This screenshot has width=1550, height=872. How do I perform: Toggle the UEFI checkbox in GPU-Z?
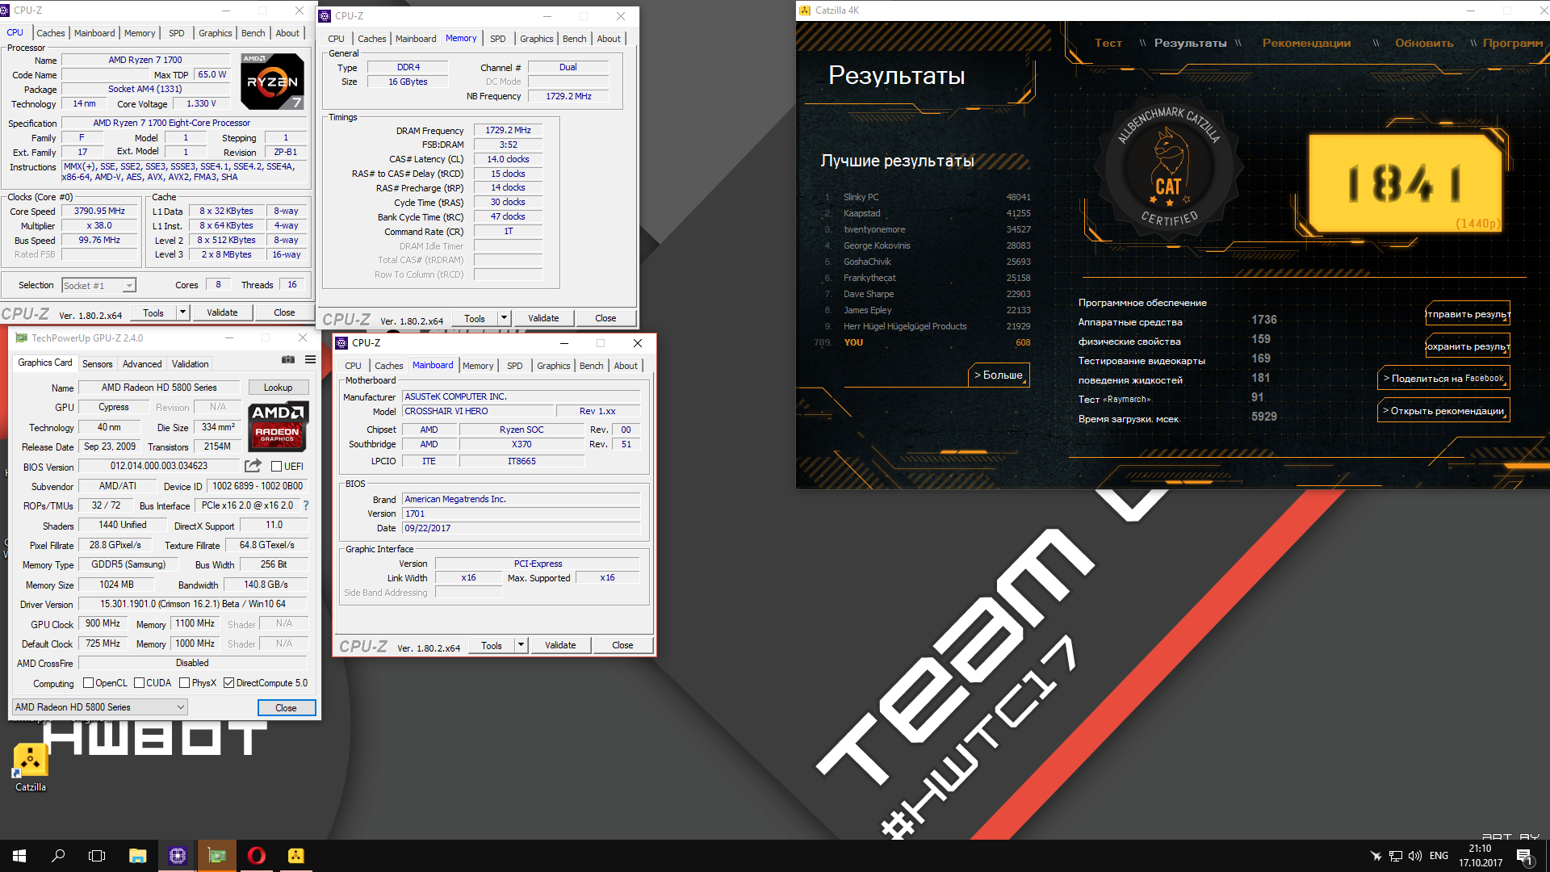click(x=276, y=466)
